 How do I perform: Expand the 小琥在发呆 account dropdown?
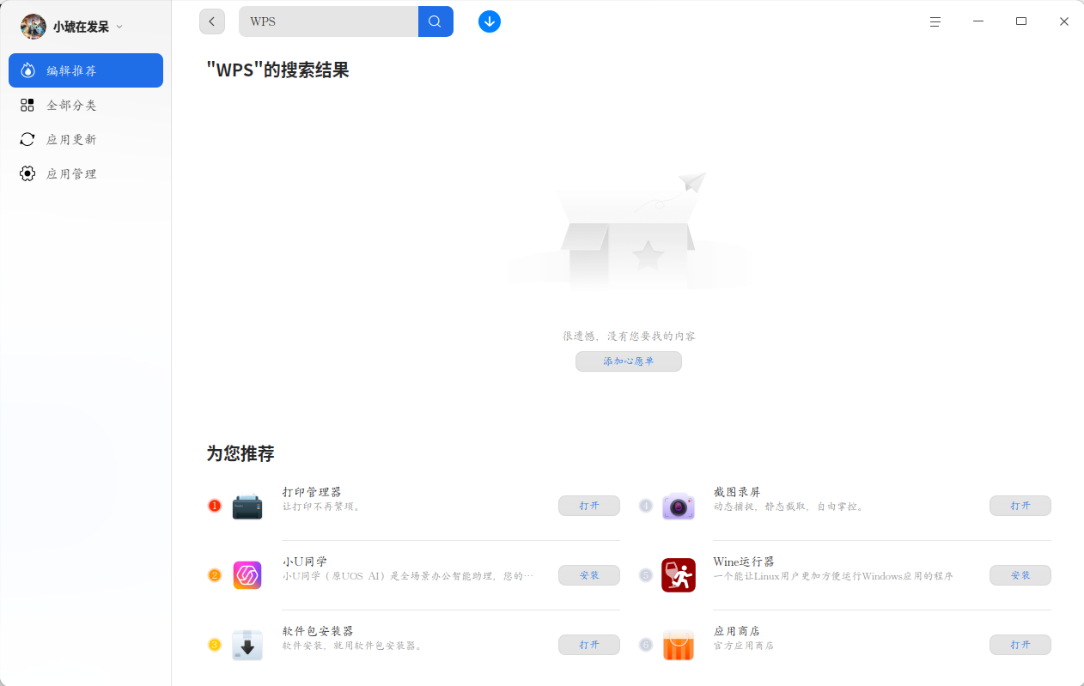(x=119, y=27)
